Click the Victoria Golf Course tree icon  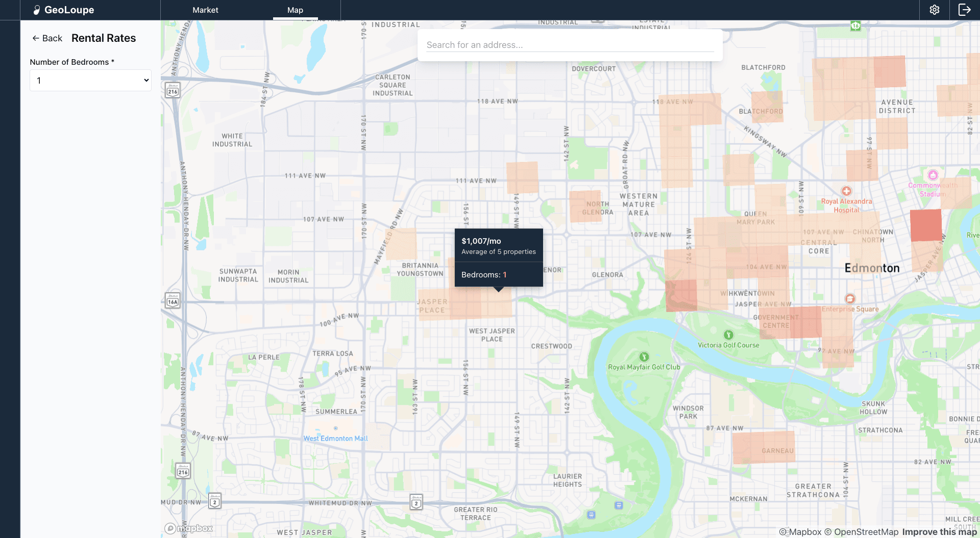pyautogui.click(x=729, y=336)
